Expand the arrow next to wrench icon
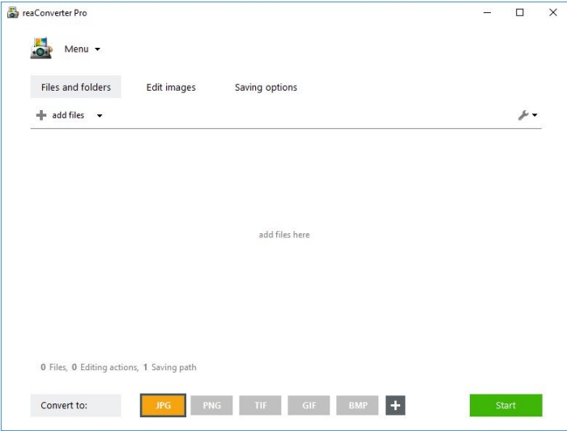This screenshot has height=431, width=567. tap(535, 115)
